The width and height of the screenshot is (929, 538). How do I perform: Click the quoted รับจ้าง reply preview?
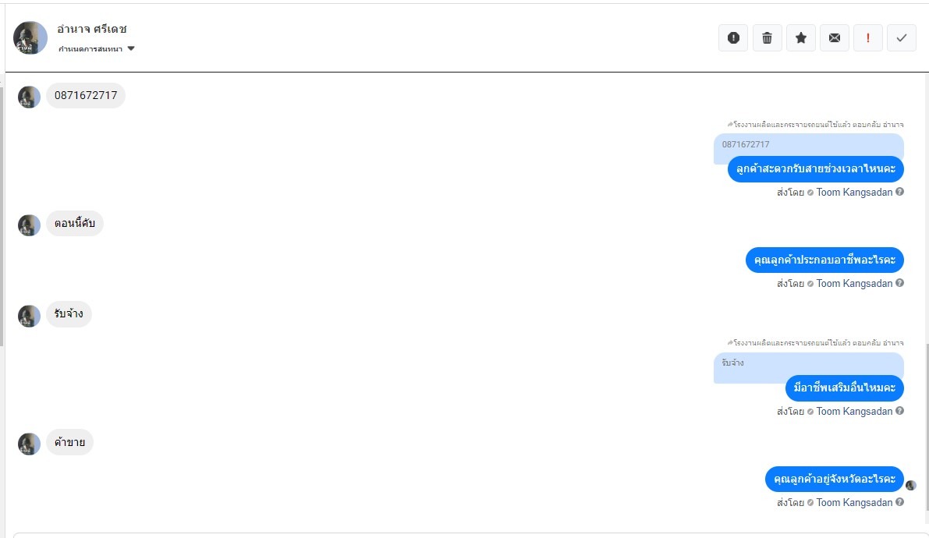808,363
